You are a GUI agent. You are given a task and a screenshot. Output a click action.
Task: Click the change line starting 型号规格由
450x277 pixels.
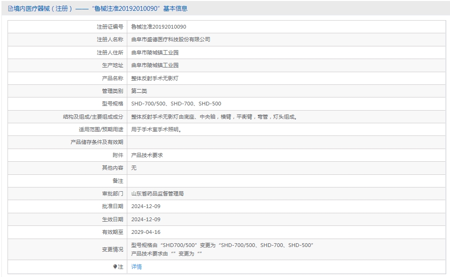coord(222,245)
